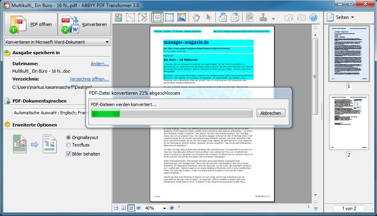Open the conversion format dropdown
The image size is (377, 216).
point(57,42)
